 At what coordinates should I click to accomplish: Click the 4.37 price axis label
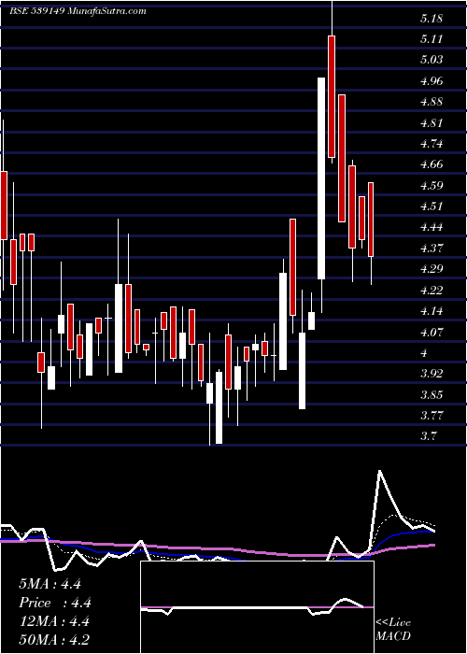point(432,249)
